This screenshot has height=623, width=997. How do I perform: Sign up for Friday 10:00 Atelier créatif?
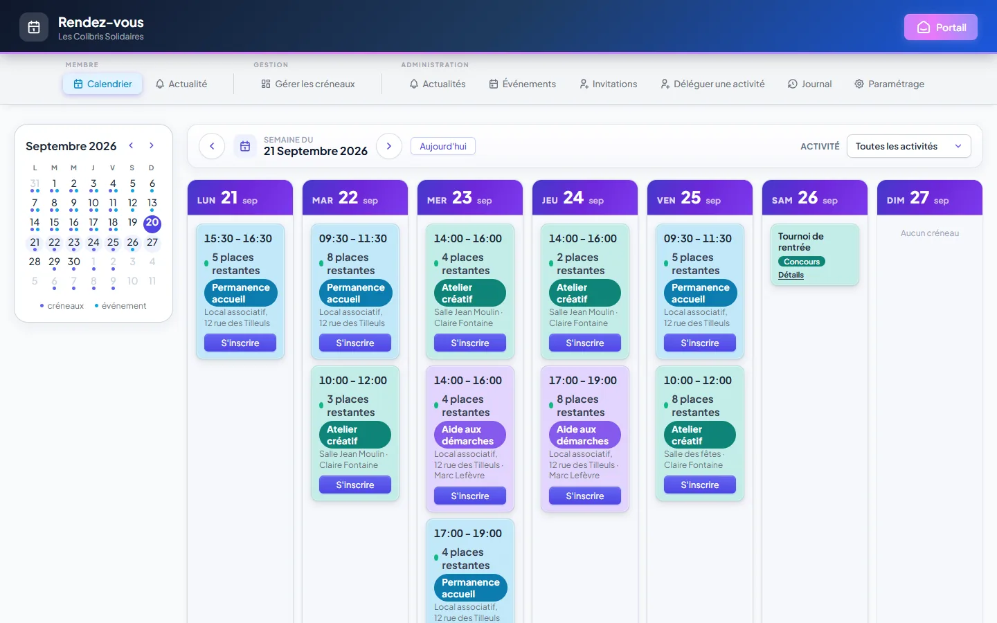(700, 485)
